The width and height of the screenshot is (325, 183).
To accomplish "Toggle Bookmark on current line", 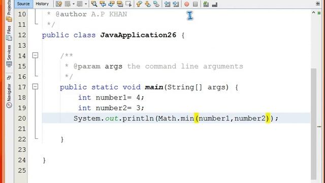I will coord(156,4).
